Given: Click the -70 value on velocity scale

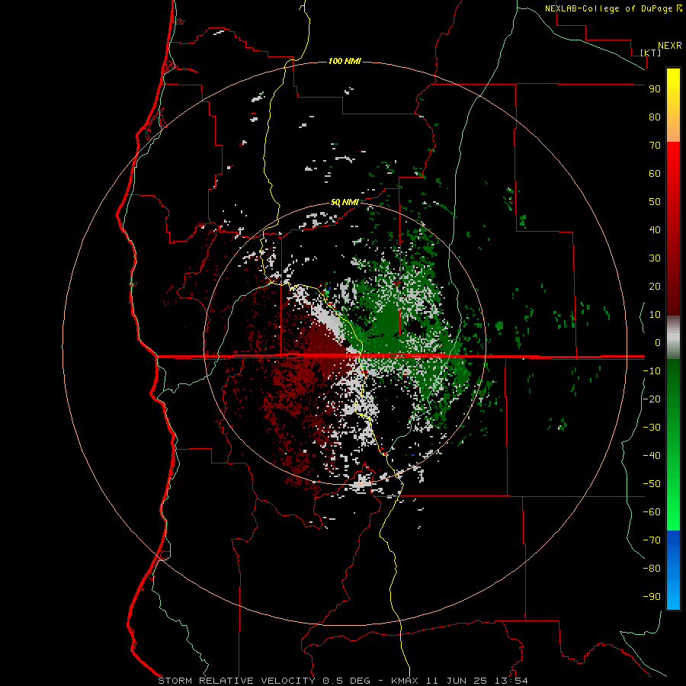Looking at the screenshot, I should click(x=652, y=540).
